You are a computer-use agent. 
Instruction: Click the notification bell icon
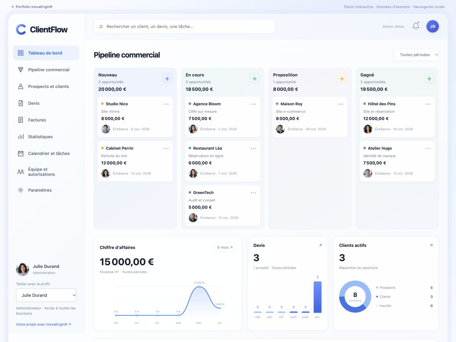tap(416, 26)
